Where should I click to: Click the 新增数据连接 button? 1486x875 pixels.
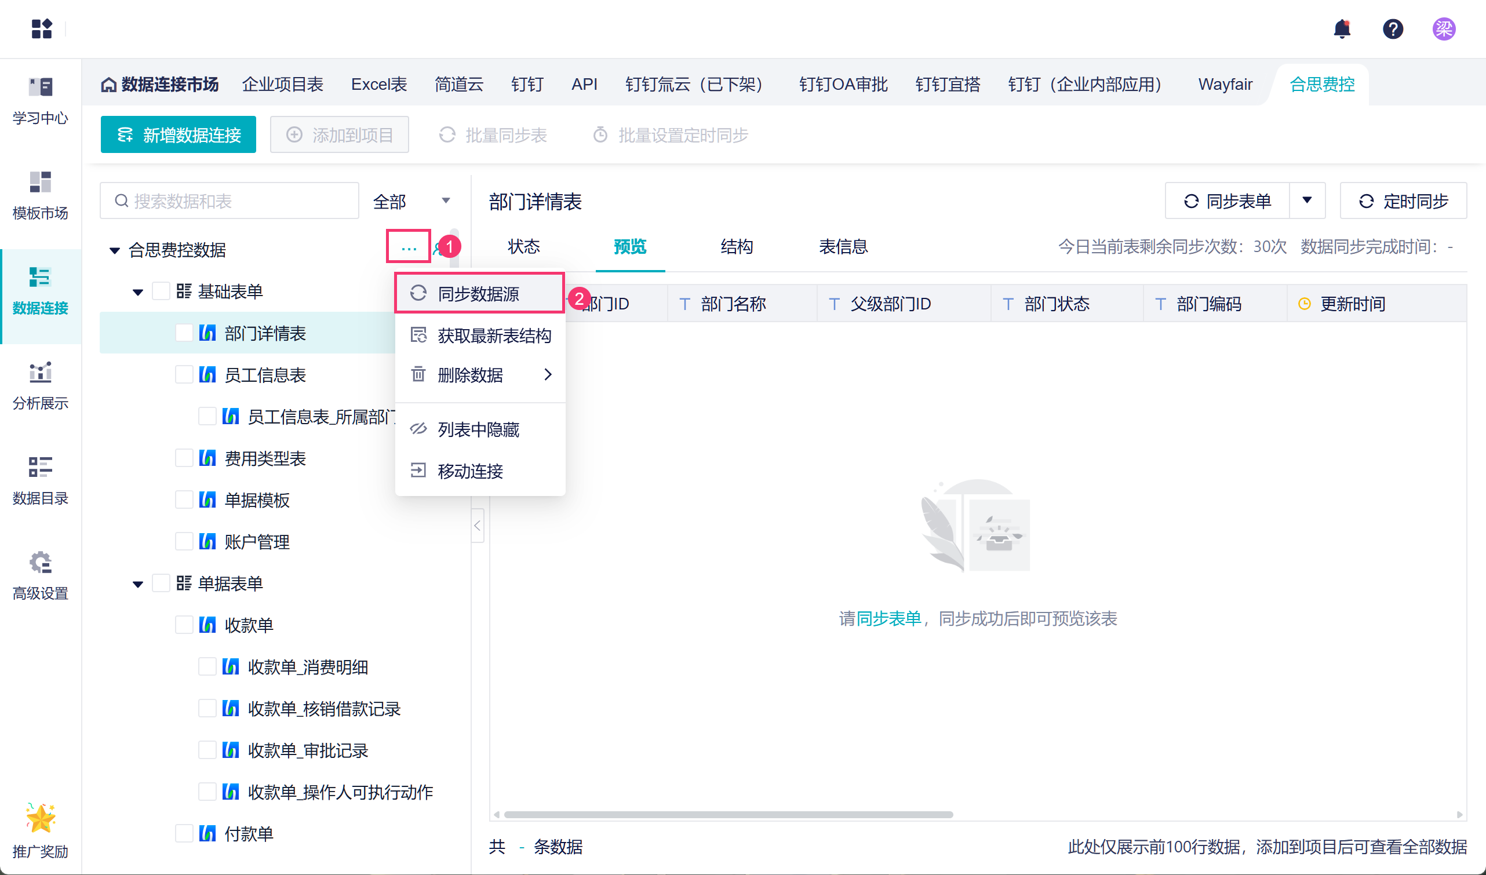pos(178,135)
